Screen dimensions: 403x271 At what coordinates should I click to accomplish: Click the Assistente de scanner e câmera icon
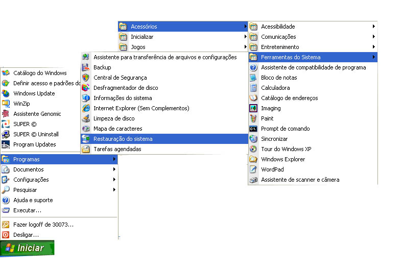coord(253,180)
